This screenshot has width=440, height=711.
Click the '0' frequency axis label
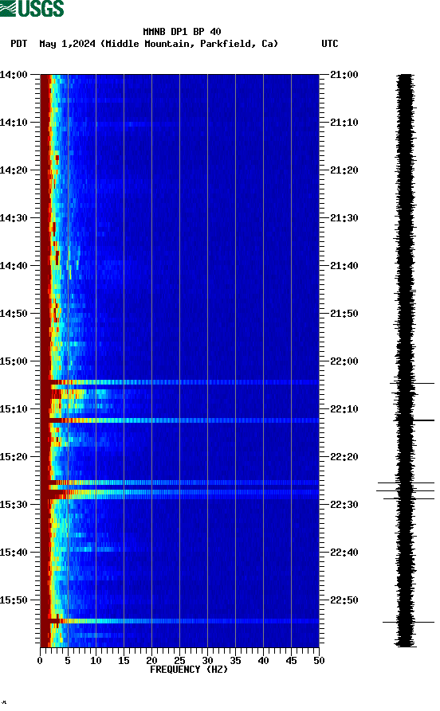[40, 661]
